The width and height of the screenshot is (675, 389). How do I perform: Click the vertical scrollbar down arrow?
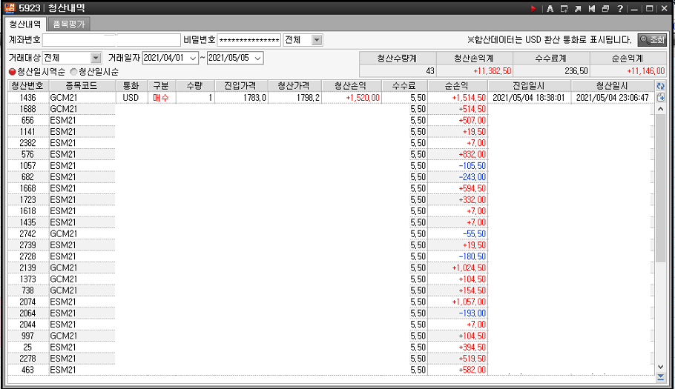(x=661, y=366)
